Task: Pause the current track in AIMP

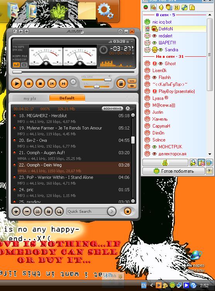Action: 29,84
